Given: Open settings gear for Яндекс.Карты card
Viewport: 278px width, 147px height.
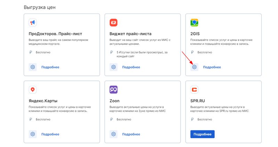Looking at the screenshot, I should 33,134.
